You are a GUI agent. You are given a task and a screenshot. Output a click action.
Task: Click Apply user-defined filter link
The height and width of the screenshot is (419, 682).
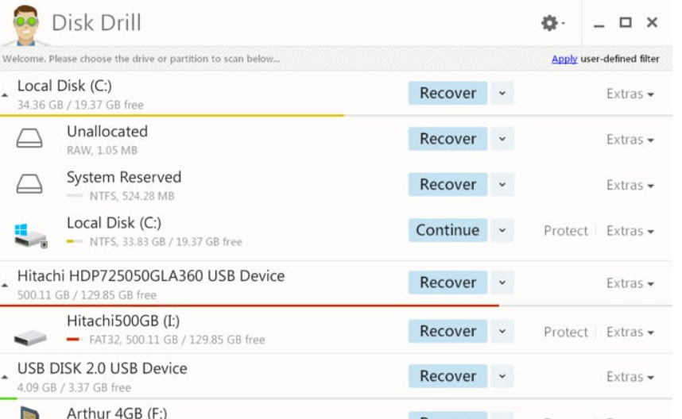pos(564,59)
